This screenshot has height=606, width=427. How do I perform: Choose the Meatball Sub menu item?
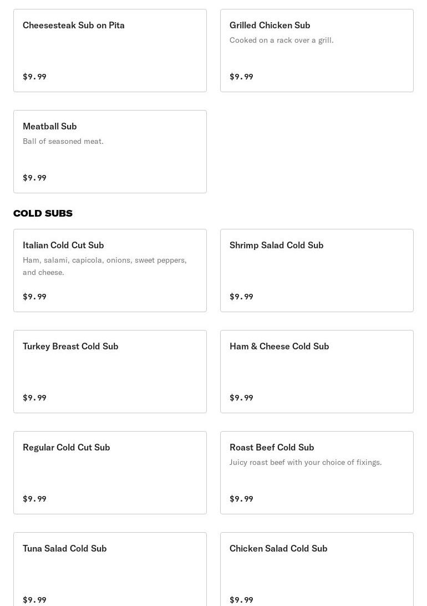point(50,127)
